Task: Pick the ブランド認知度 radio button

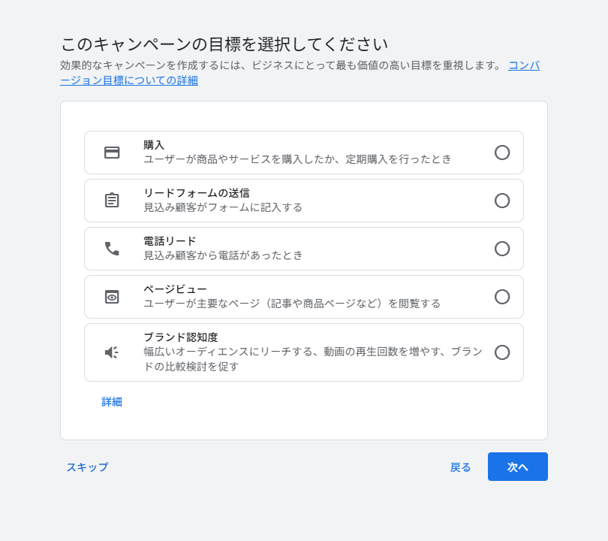Action: [x=502, y=352]
